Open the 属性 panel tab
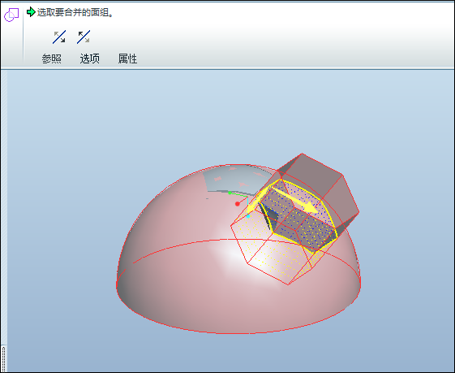This screenshot has width=455, height=373. tap(127, 59)
